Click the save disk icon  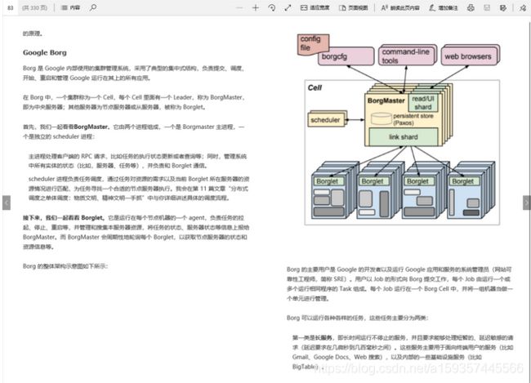point(487,8)
